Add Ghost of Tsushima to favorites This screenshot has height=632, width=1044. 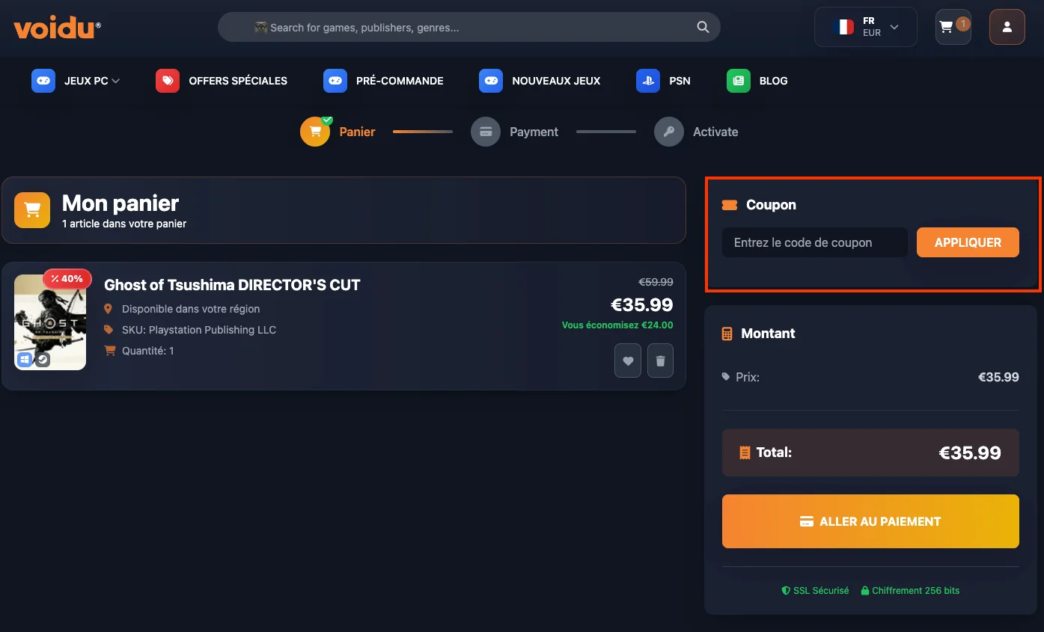[627, 361]
